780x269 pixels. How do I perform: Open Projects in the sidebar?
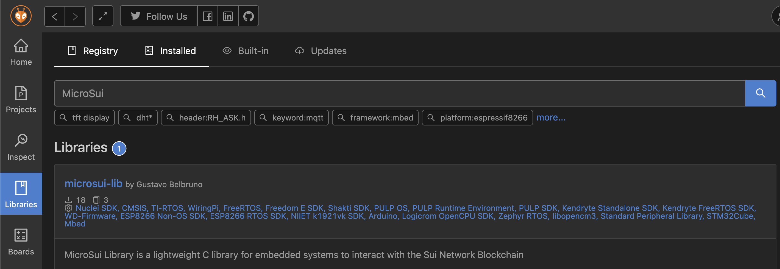tap(21, 99)
